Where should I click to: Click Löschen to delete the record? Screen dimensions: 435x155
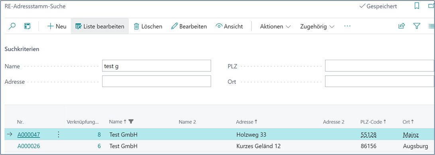click(x=148, y=26)
